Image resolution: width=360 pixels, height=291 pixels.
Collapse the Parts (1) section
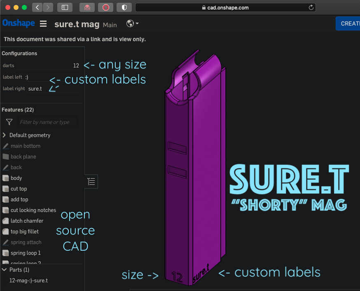[4, 270]
